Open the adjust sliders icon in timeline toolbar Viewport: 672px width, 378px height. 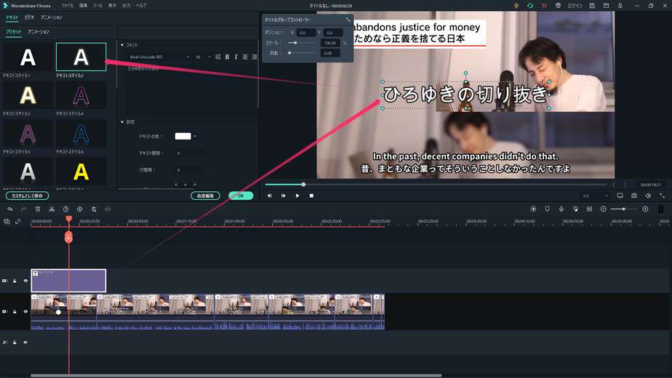(x=94, y=209)
